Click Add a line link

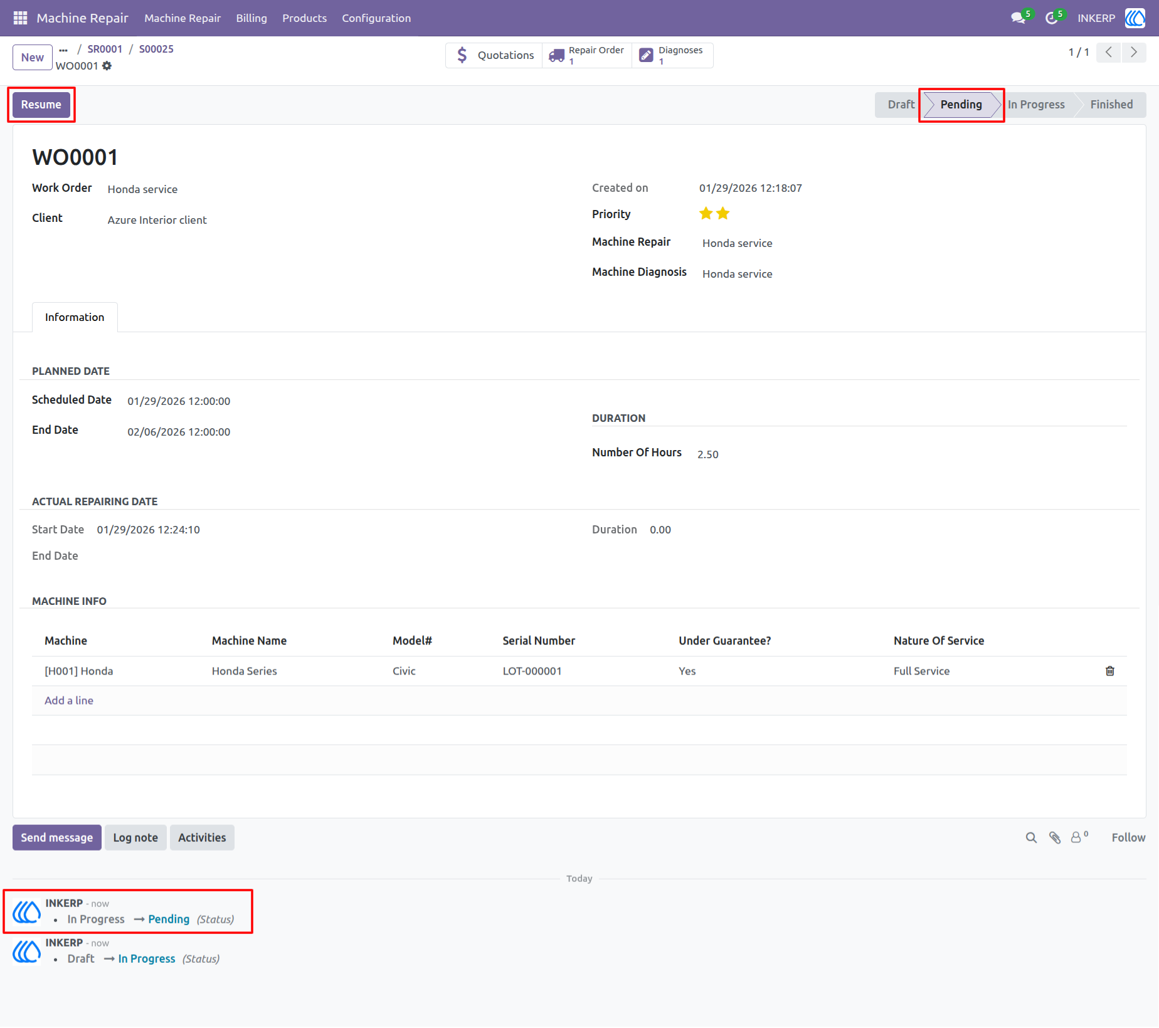coord(69,701)
